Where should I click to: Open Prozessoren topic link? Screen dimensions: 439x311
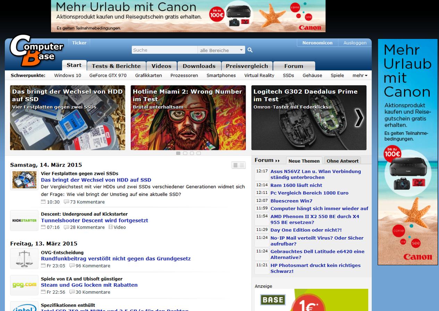(x=184, y=75)
